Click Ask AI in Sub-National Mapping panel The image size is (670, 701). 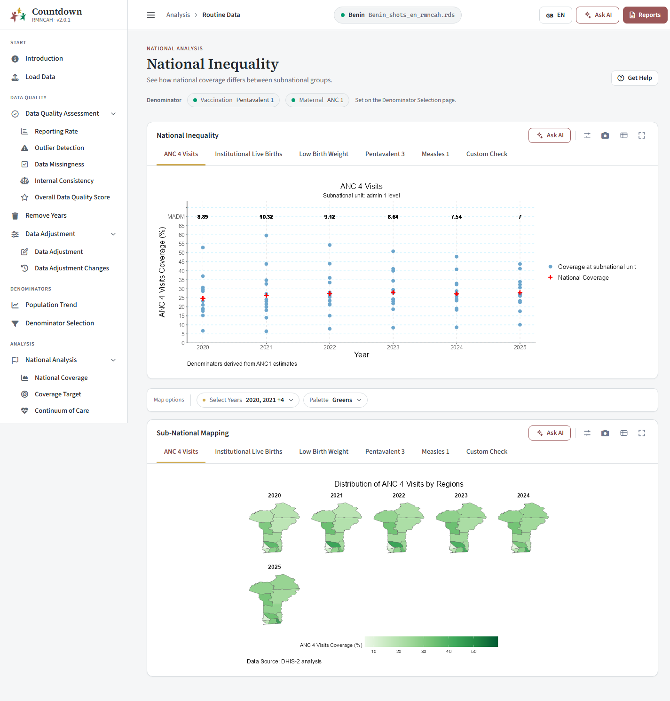tap(550, 433)
